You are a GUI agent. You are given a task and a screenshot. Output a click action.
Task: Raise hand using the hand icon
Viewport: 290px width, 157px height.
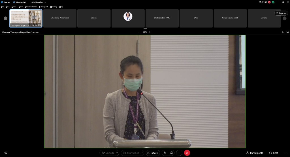[x=165, y=153]
